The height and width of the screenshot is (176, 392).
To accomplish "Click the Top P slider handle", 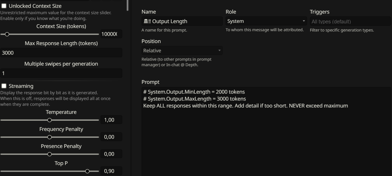I will pyautogui.click(x=87, y=171).
